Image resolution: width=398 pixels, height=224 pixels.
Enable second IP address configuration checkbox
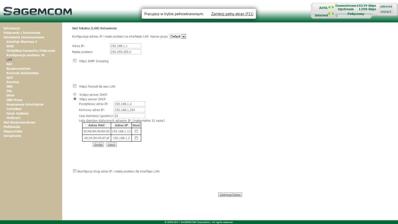pos(74,171)
